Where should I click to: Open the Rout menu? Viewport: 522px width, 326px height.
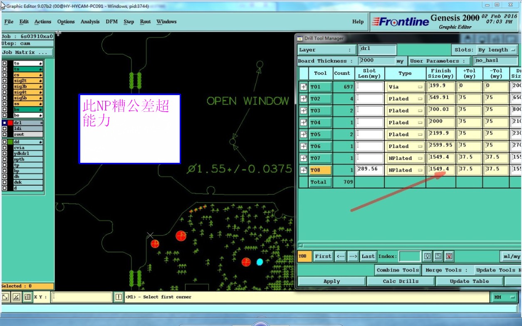point(146,22)
